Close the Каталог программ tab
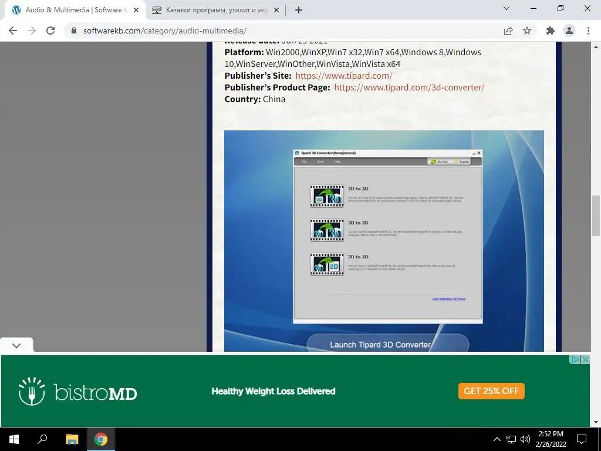Image resolution: width=601 pixels, height=451 pixels. (x=276, y=11)
